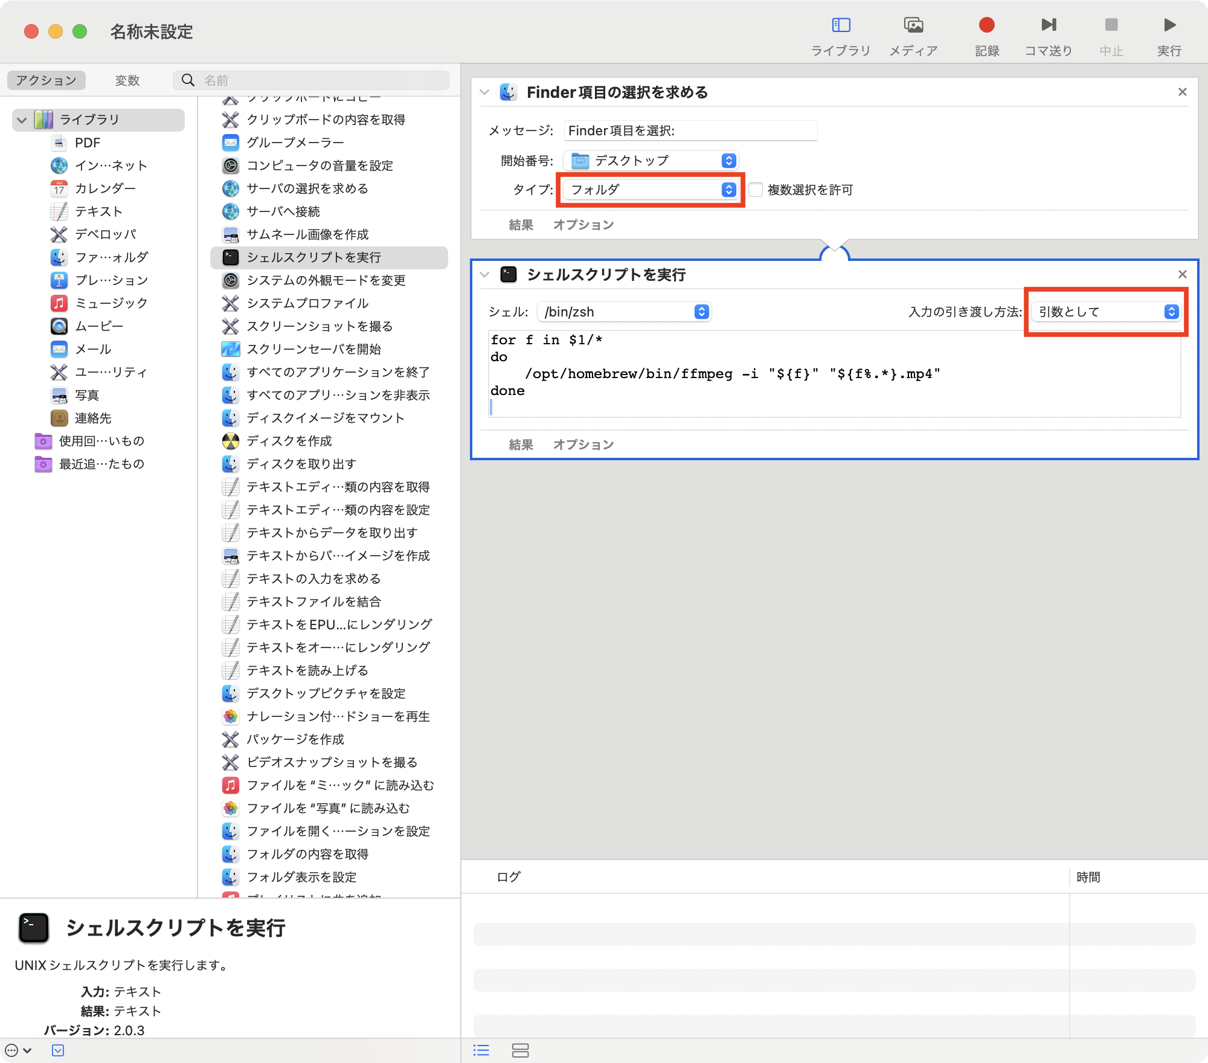Enable the 複数選択を許可 checkbox
1208x1063 pixels.
(x=754, y=190)
